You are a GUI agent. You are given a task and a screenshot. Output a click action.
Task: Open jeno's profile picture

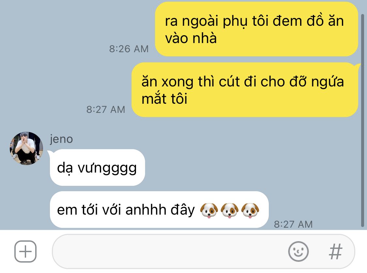tap(26, 148)
